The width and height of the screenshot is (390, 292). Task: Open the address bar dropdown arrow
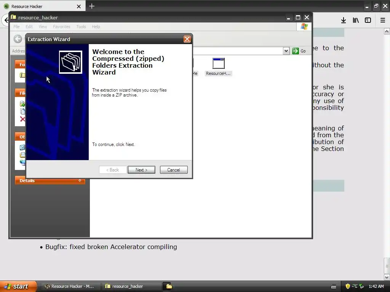[x=286, y=51]
